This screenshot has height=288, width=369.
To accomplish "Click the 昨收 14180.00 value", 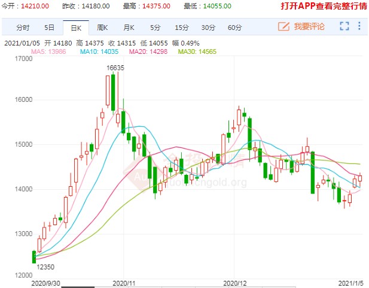I will [96, 6].
